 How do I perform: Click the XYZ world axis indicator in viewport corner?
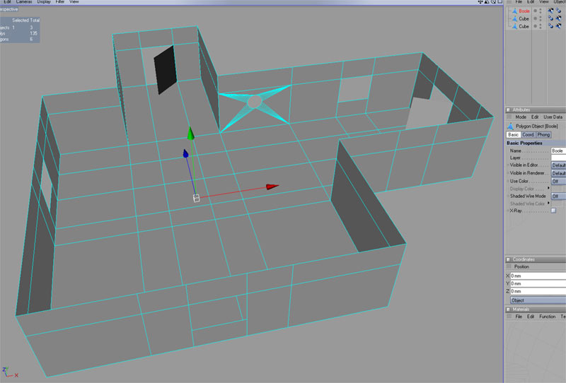pos(10,372)
